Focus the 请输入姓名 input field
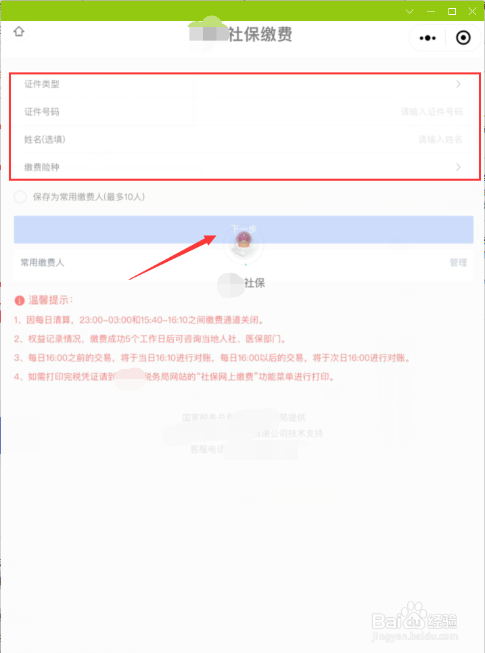The width and height of the screenshot is (485, 653). click(x=440, y=139)
